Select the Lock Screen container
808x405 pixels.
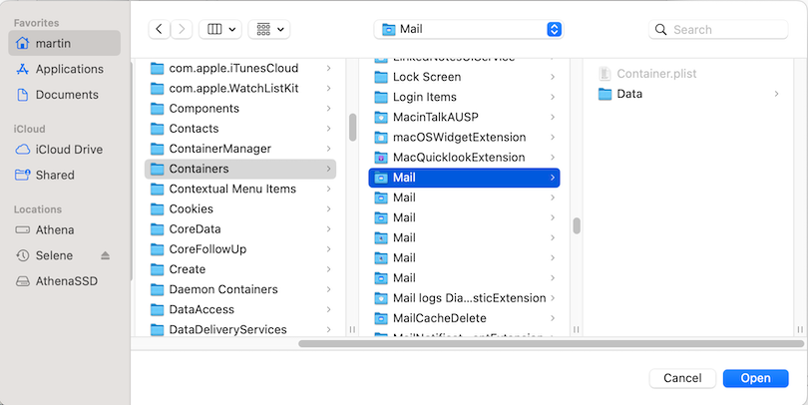click(x=464, y=77)
